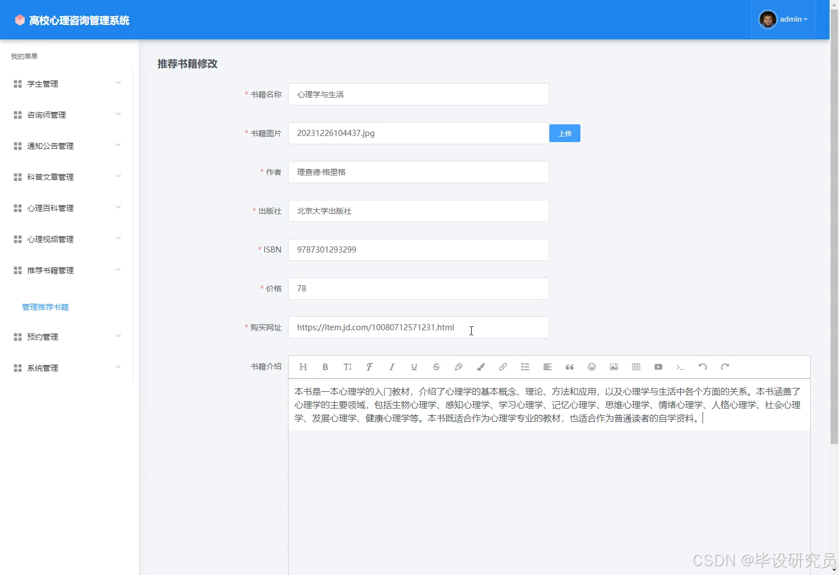Expand the 预约管理 menu chevron
839x575 pixels.
click(118, 336)
